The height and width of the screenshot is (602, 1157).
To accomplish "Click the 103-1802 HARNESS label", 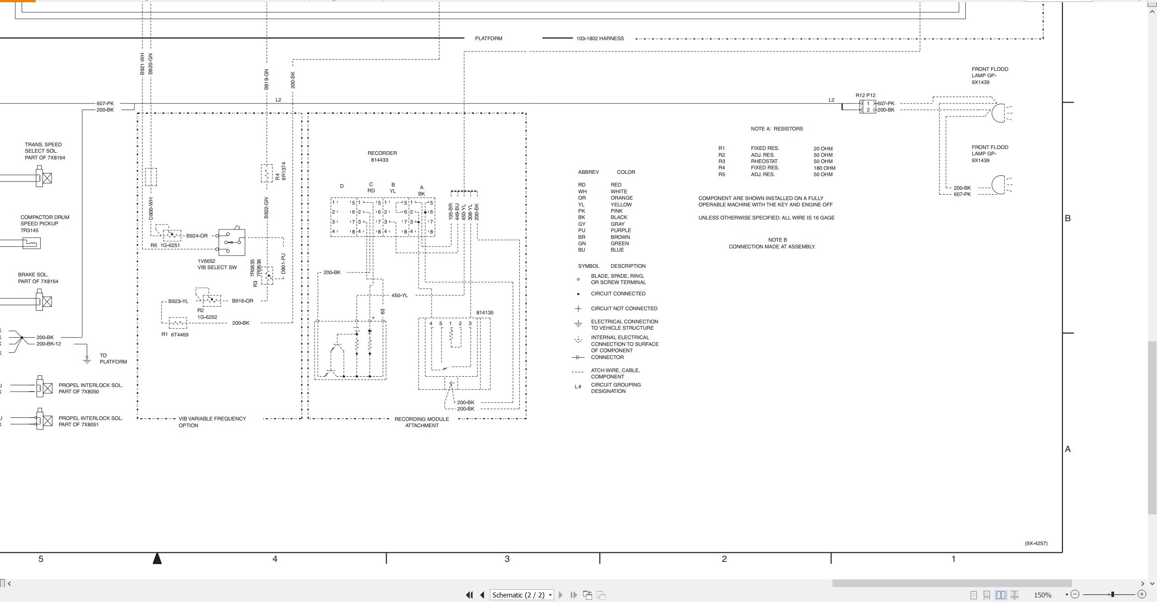I will click(x=600, y=38).
